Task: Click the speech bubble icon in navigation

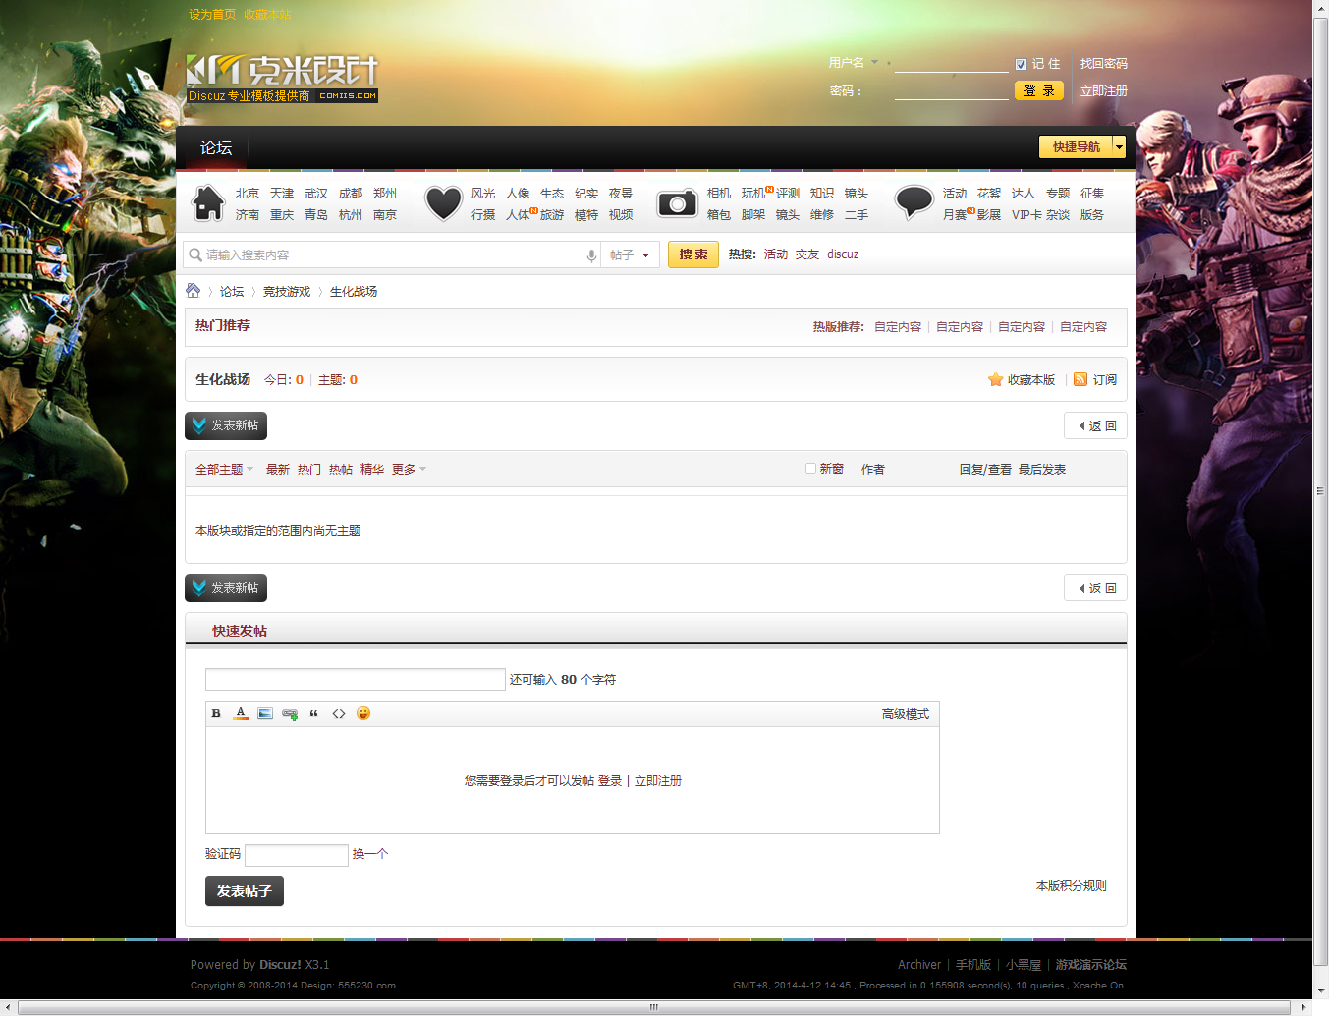Action: [914, 202]
